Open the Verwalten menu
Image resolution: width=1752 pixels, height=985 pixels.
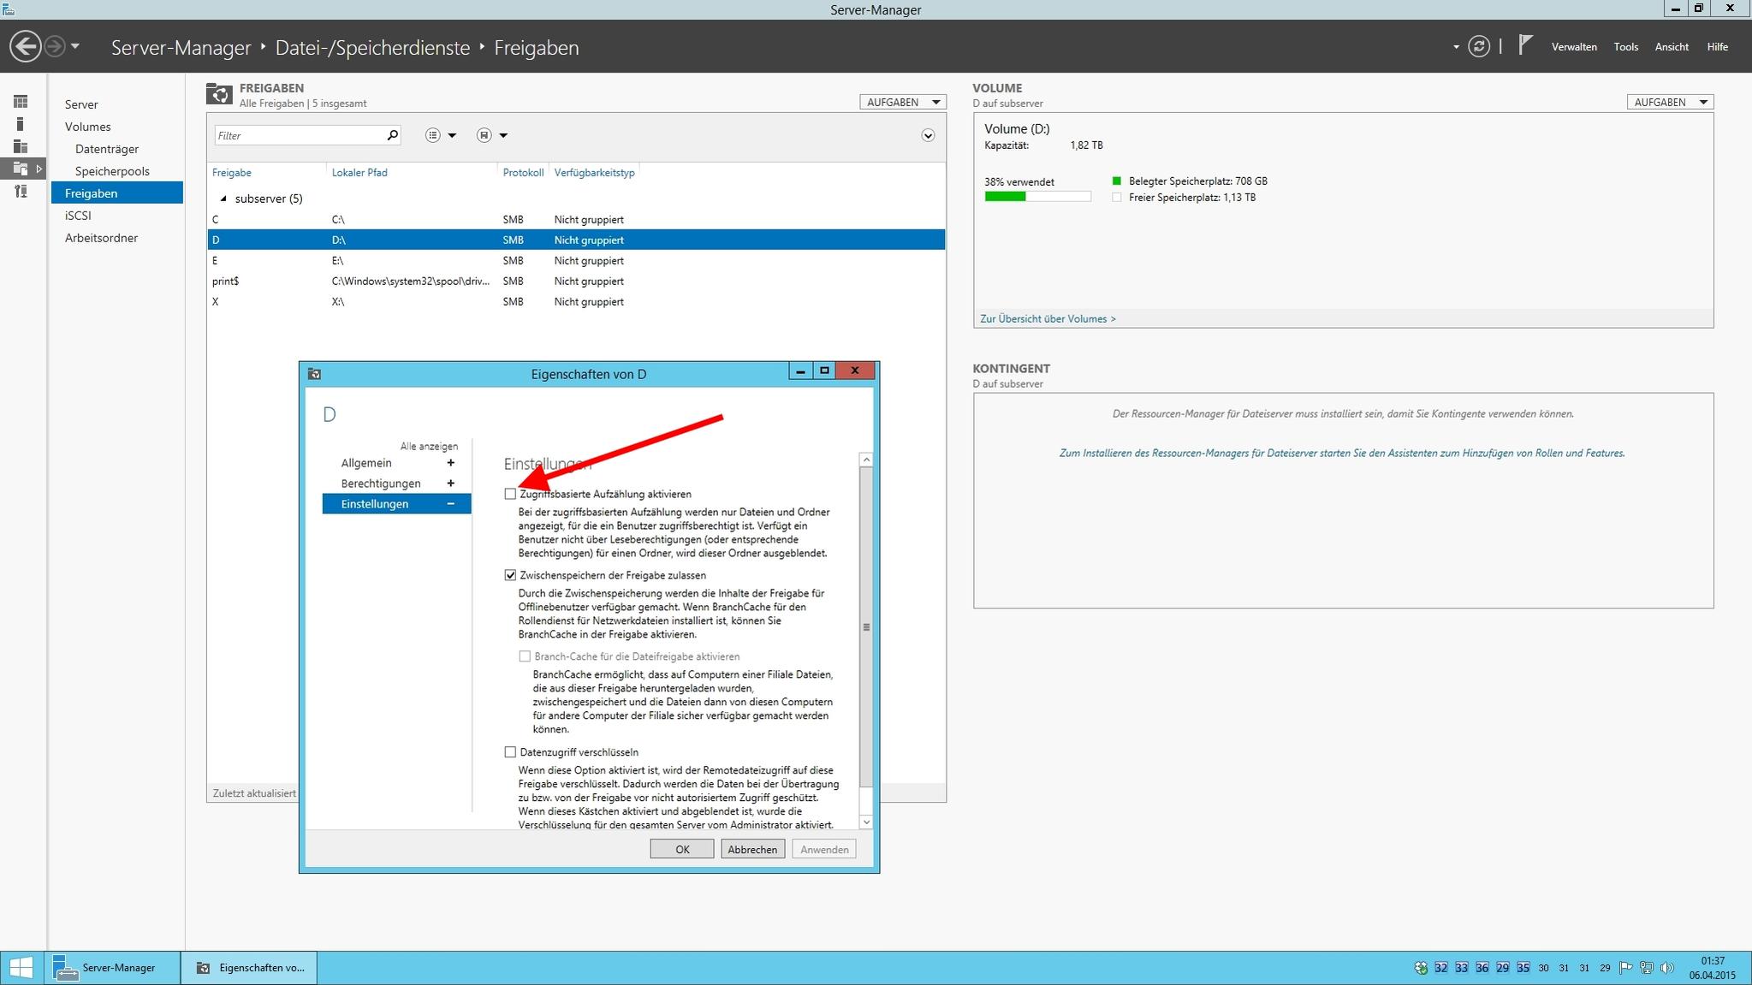coord(1573,47)
